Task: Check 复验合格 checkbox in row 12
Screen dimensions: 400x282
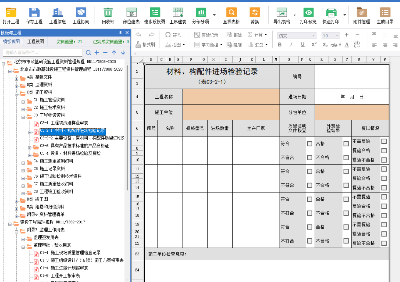Action: (x=384, y=178)
